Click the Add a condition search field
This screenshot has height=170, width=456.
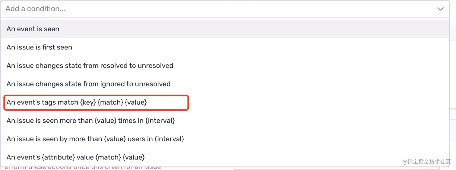click(211, 9)
